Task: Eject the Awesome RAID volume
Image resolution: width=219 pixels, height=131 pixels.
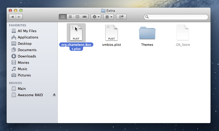Action: (54, 95)
